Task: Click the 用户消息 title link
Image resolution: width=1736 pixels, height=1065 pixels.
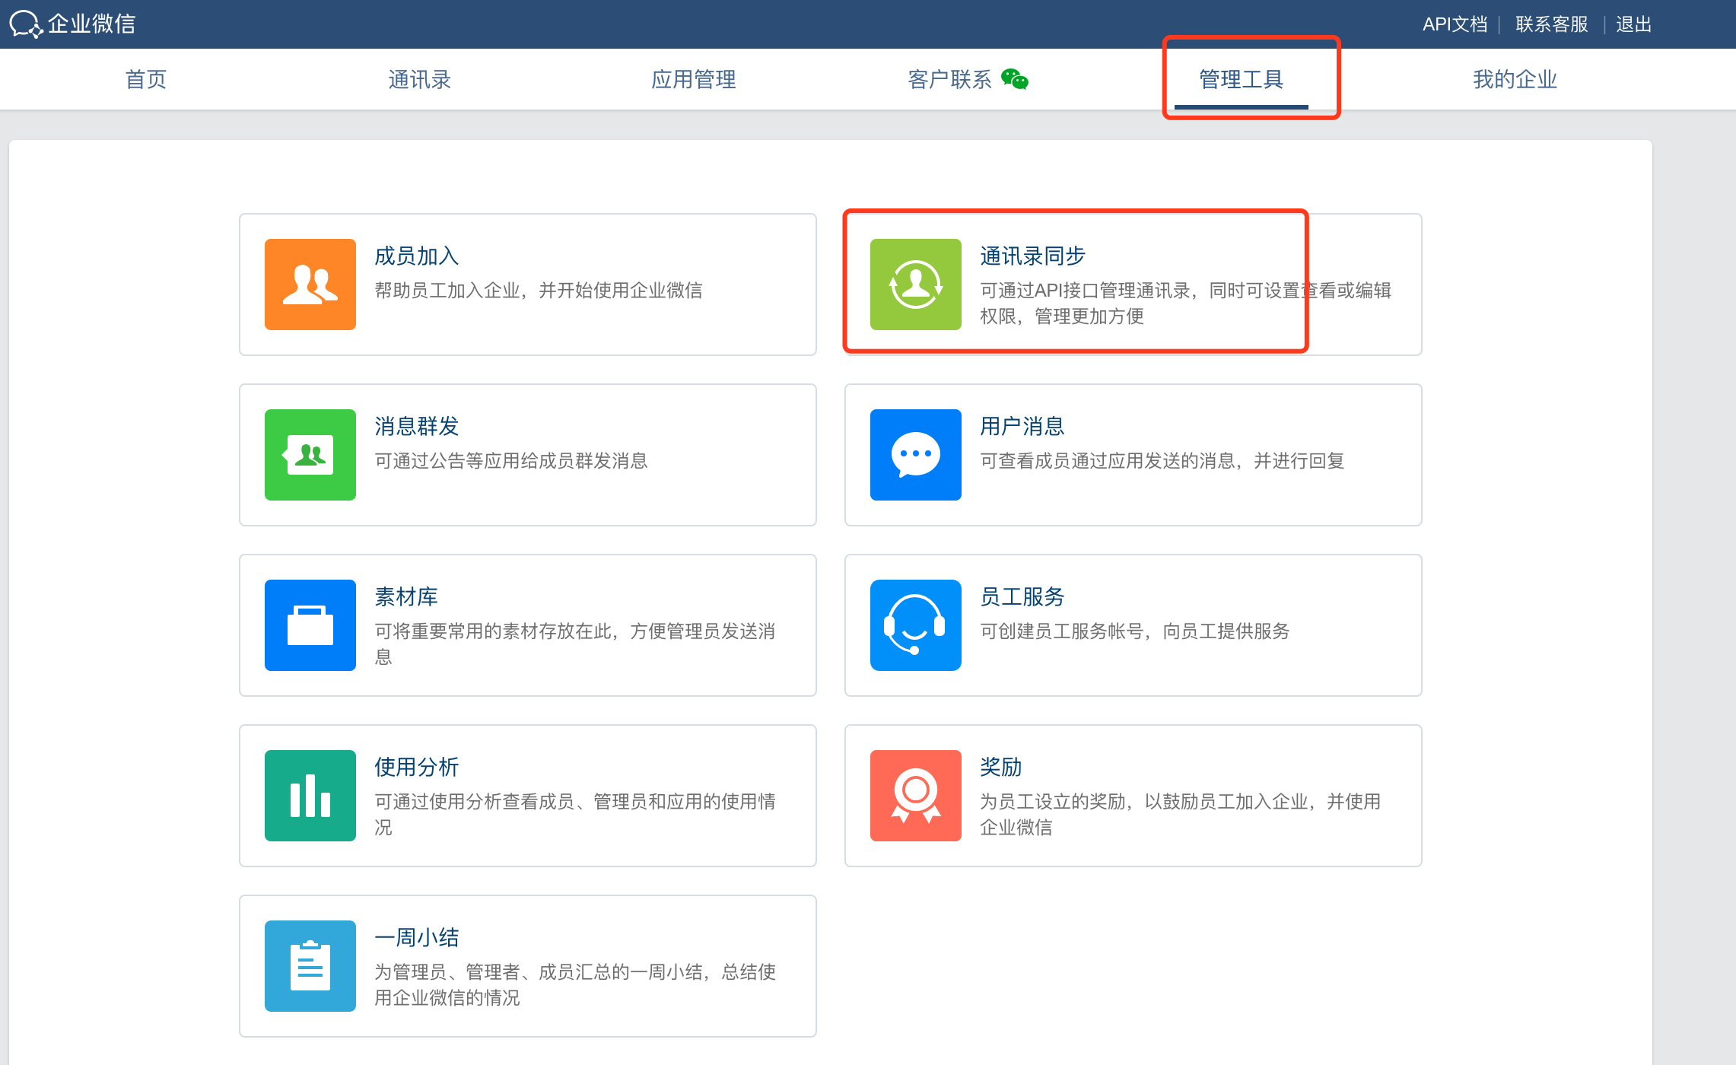Action: click(1022, 427)
